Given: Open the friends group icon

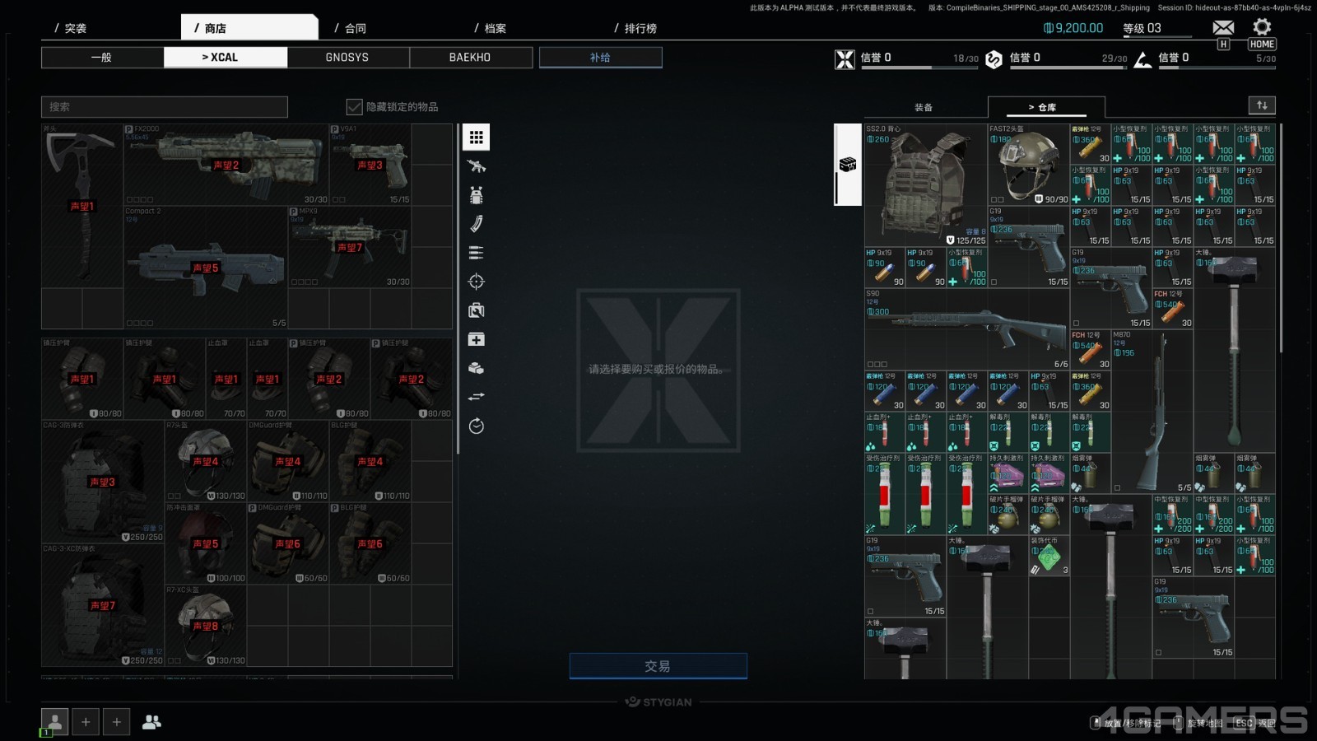Looking at the screenshot, I should tap(151, 722).
